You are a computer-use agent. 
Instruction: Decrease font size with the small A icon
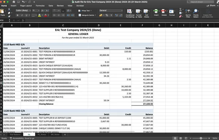pos(47,11)
